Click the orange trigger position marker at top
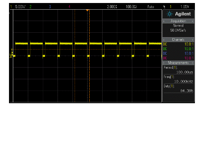 coord(87,10)
